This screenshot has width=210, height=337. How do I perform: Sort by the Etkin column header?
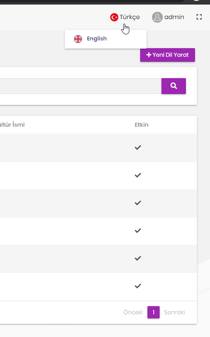coord(142,124)
